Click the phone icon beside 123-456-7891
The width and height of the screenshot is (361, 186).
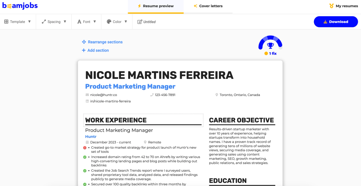[152, 95]
